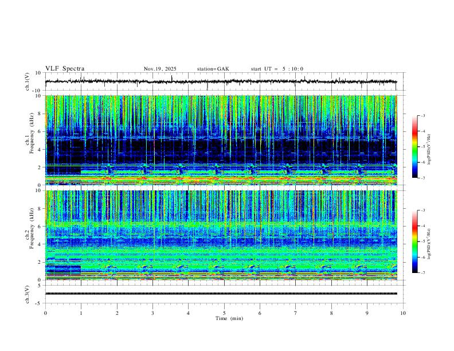Viewport: 454px width, 351px height.
Task: Click time axis tick label '8'
Action: 331,313
